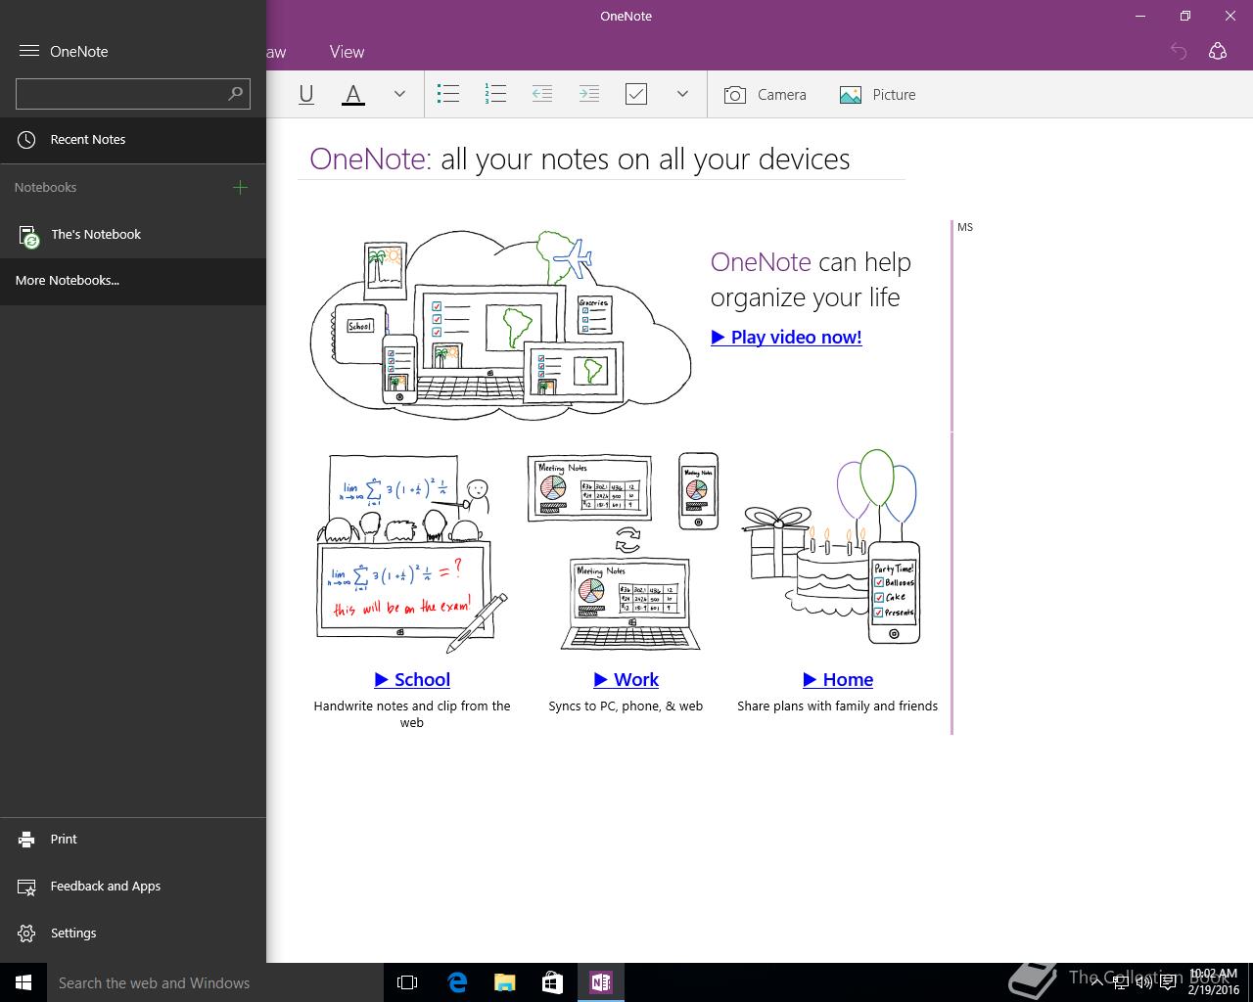1253x1002 pixels.
Task: Open More Notebooks...
Action: point(133,280)
